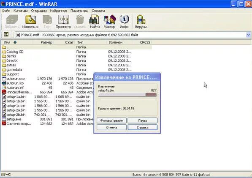This screenshot has height=178, width=252.
Task: Open the Инфо (Info) toolbar icon
Action: pyautogui.click(x=124, y=19)
